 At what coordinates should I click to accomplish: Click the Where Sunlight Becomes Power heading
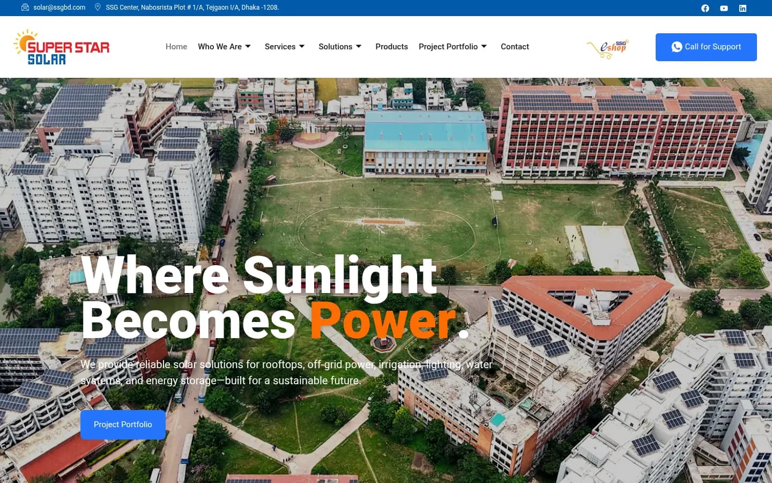[275, 298]
